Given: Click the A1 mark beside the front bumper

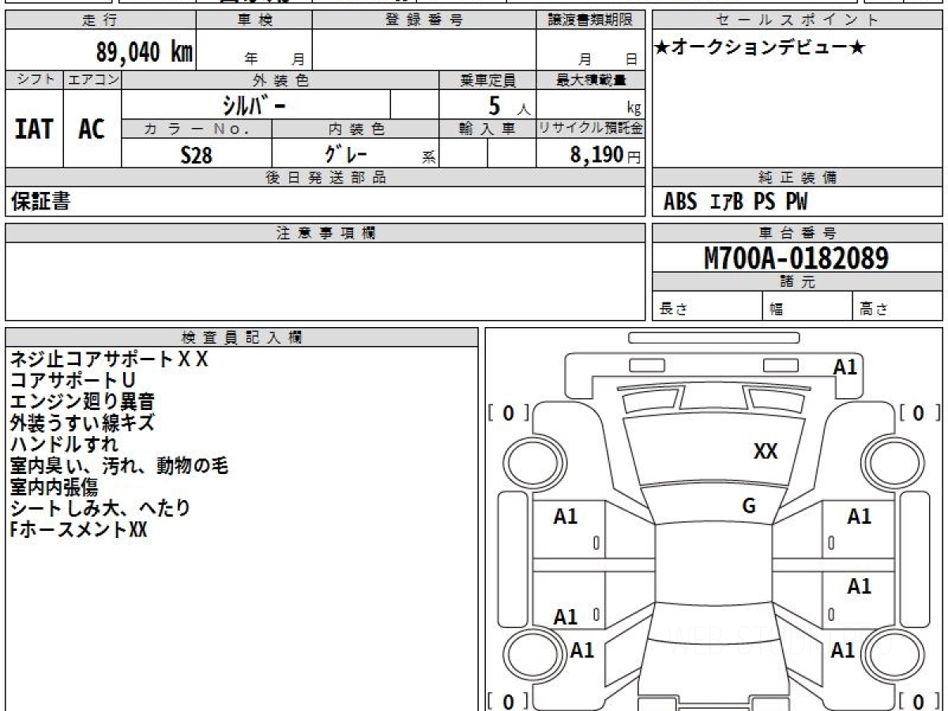Looking at the screenshot, I should point(845,367).
